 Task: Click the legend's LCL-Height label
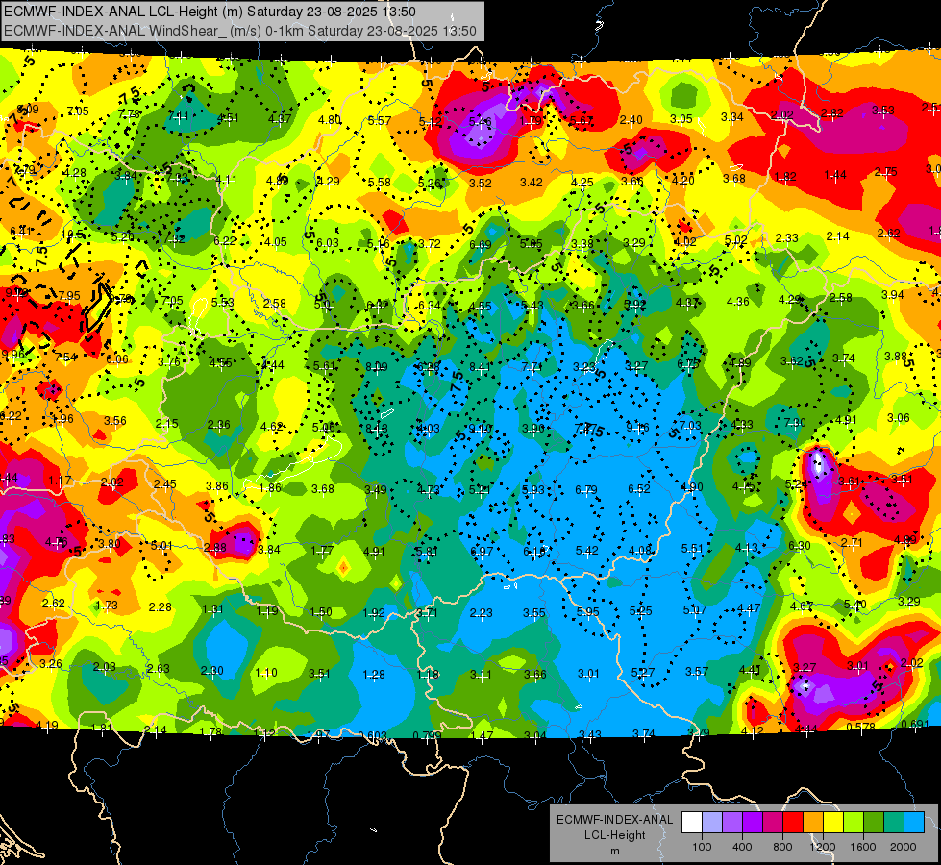pos(614,835)
